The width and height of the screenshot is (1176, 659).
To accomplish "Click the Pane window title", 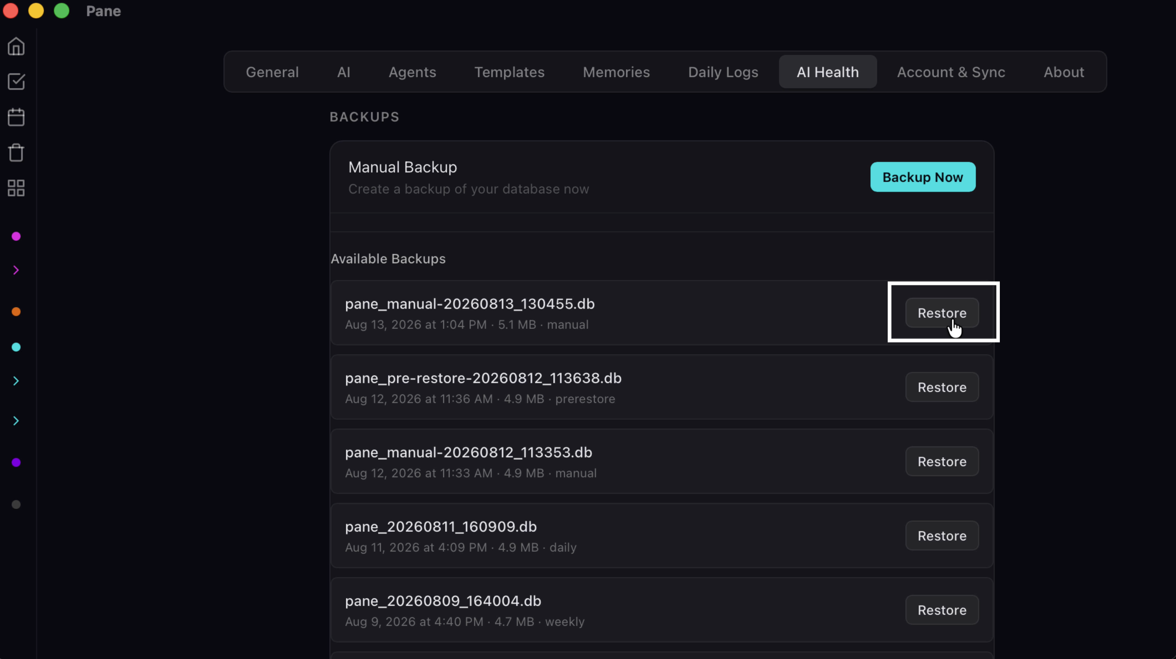I will pyautogui.click(x=103, y=11).
